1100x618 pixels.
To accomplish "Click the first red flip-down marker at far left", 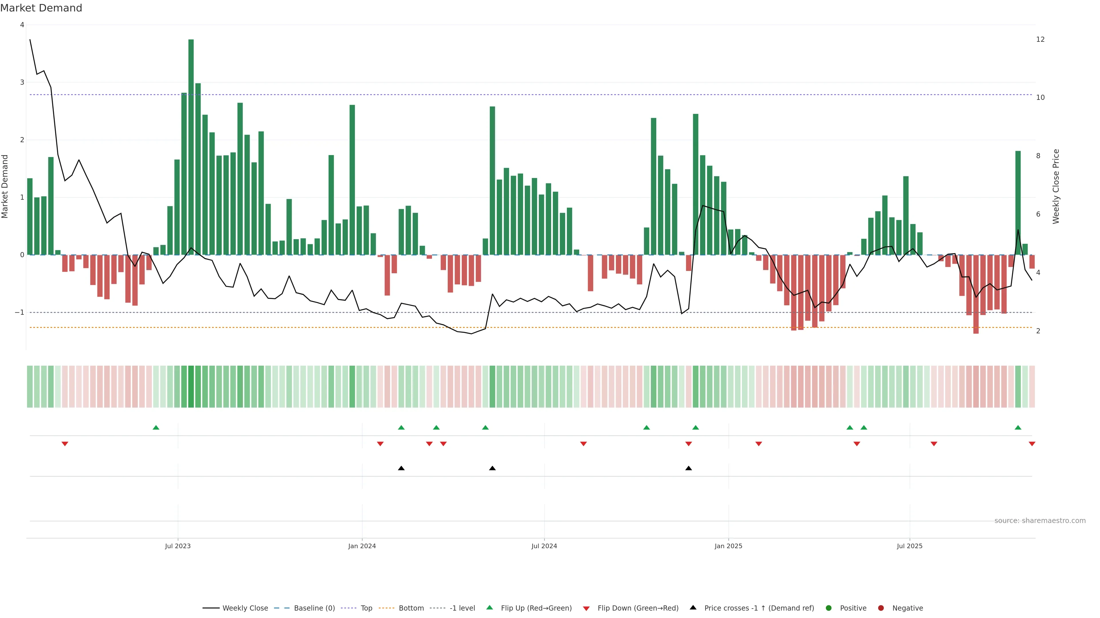I will pyautogui.click(x=65, y=444).
